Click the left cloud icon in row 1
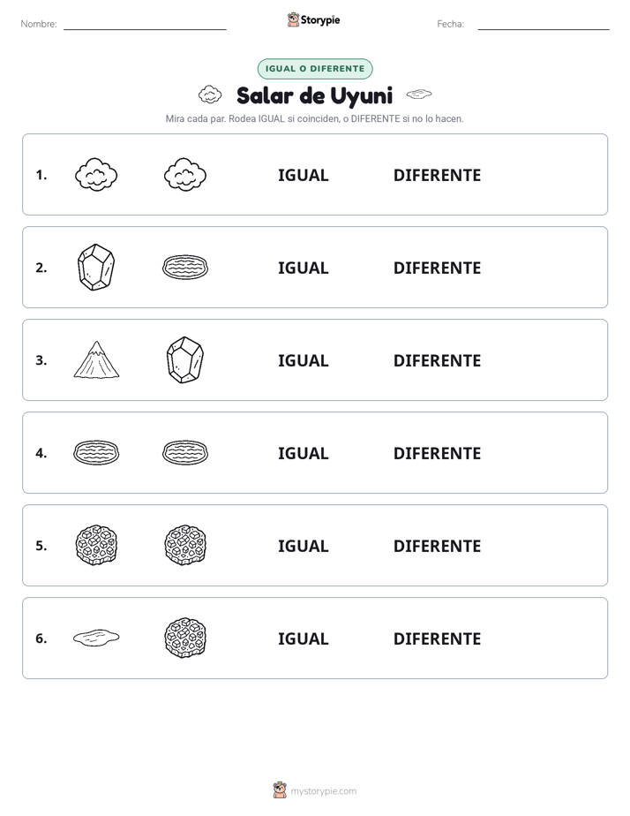630x816 pixels. click(96, 175)
